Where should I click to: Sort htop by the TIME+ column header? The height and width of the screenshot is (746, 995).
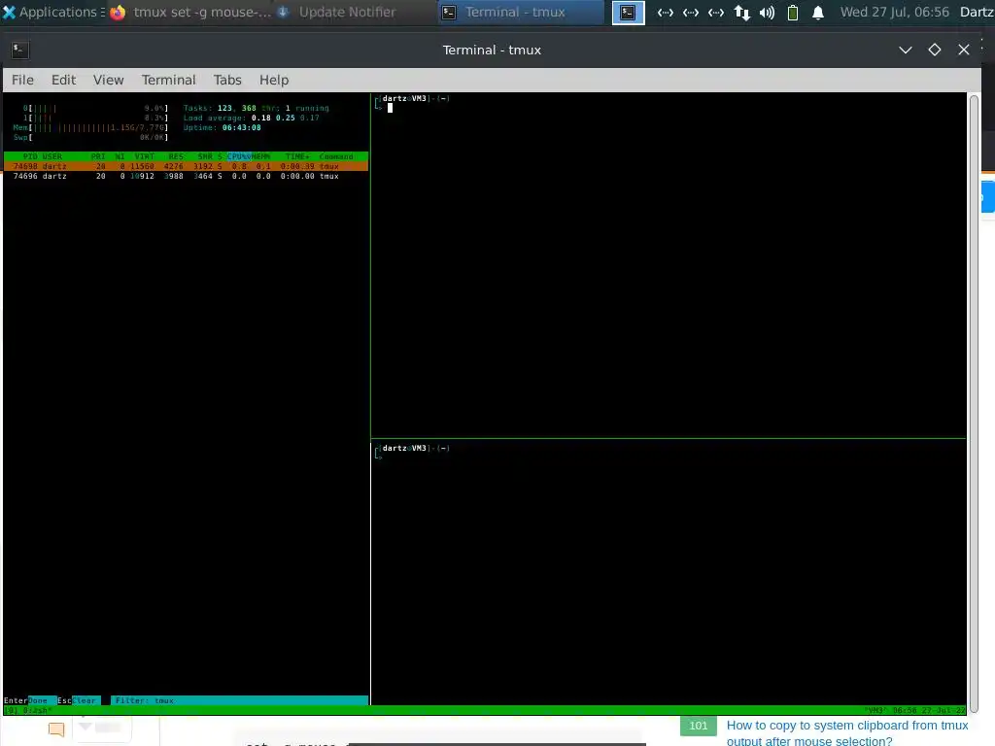(x=297, y=156)
